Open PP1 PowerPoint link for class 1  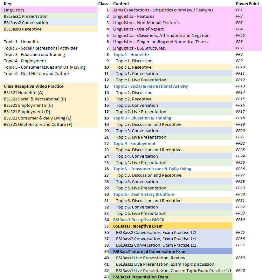coord(239,10)
